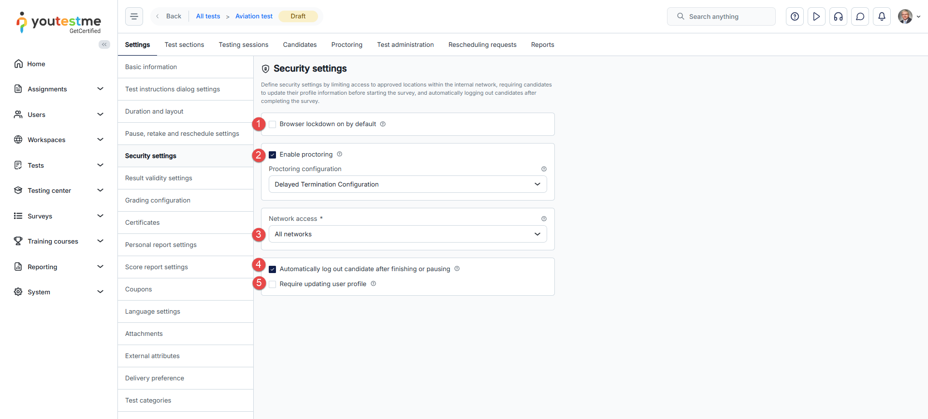The width and height of the screenshot is (928, 419).
Task: Click info icon next to Browser lockdown
Action: (383, 124)
